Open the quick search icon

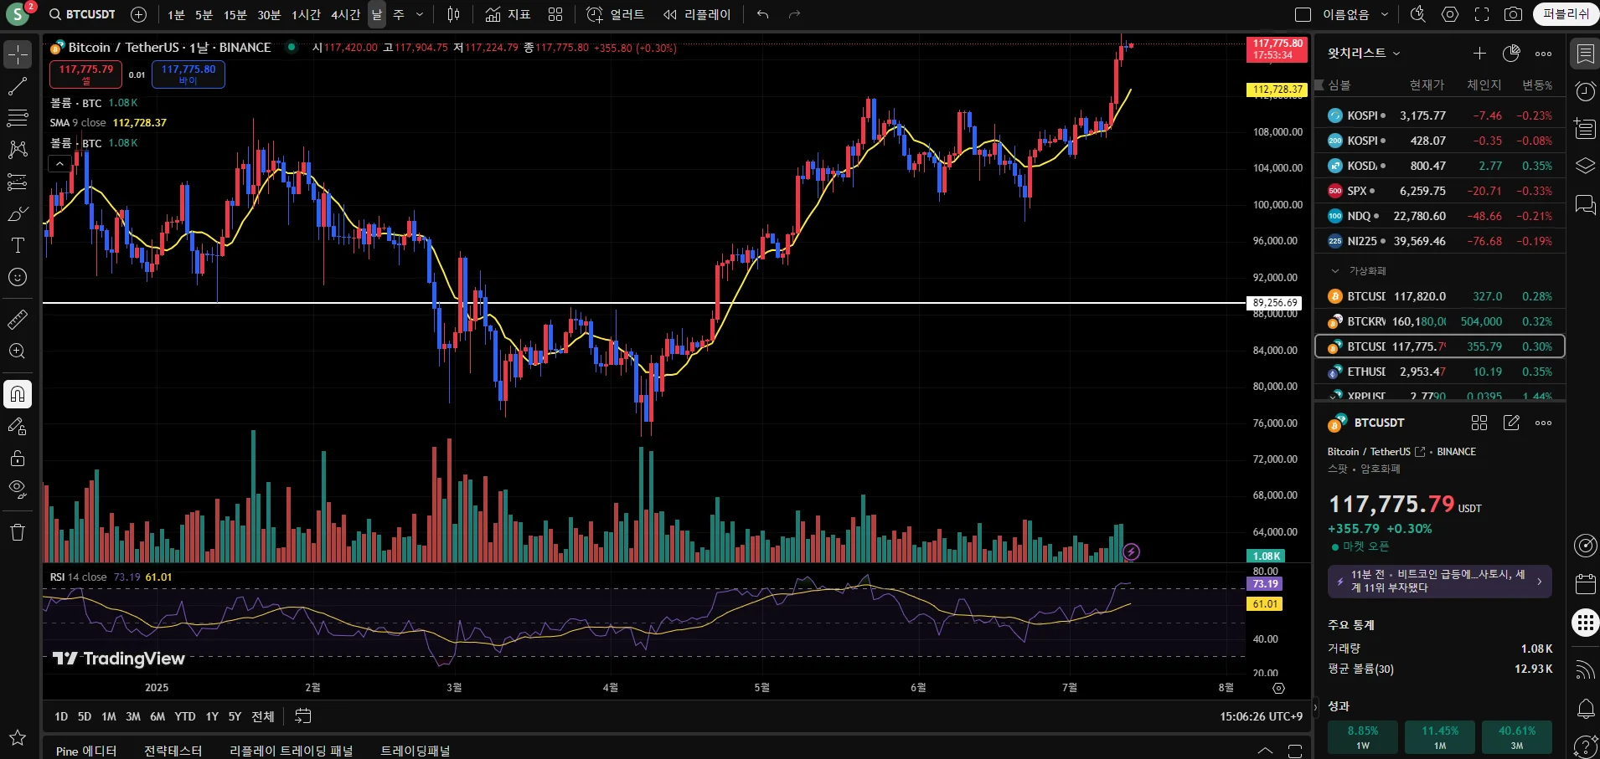click(x=1417, y=14)
